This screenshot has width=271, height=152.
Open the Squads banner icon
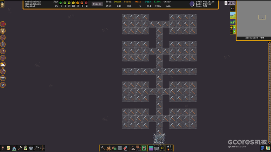tap(262, 148)
